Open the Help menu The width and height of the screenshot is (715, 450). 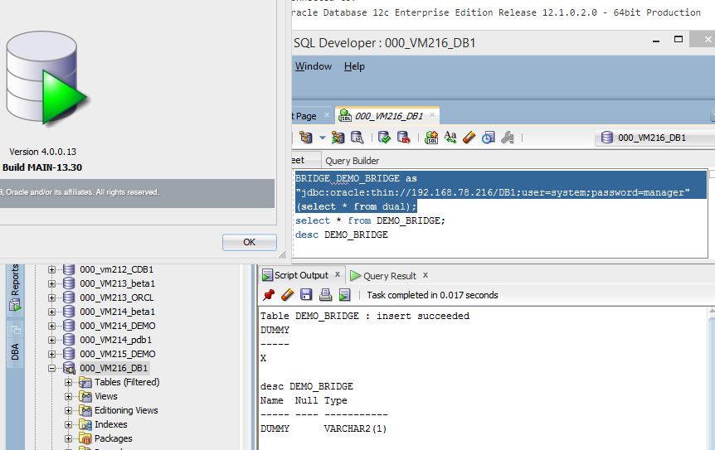tap(354, 66)
